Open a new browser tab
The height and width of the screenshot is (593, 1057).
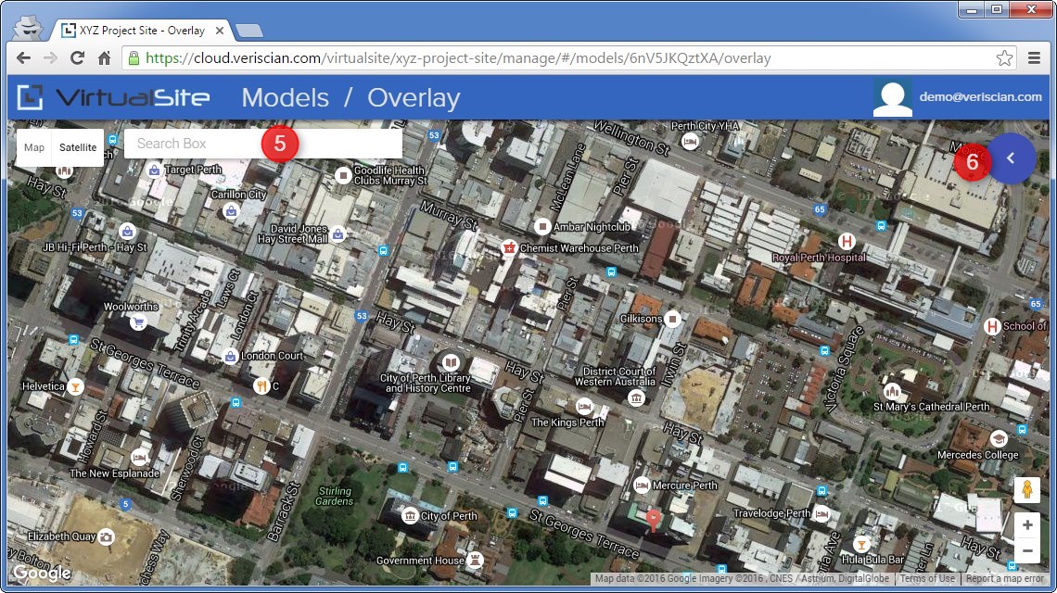pyautogui.click(x=248, y=31)
